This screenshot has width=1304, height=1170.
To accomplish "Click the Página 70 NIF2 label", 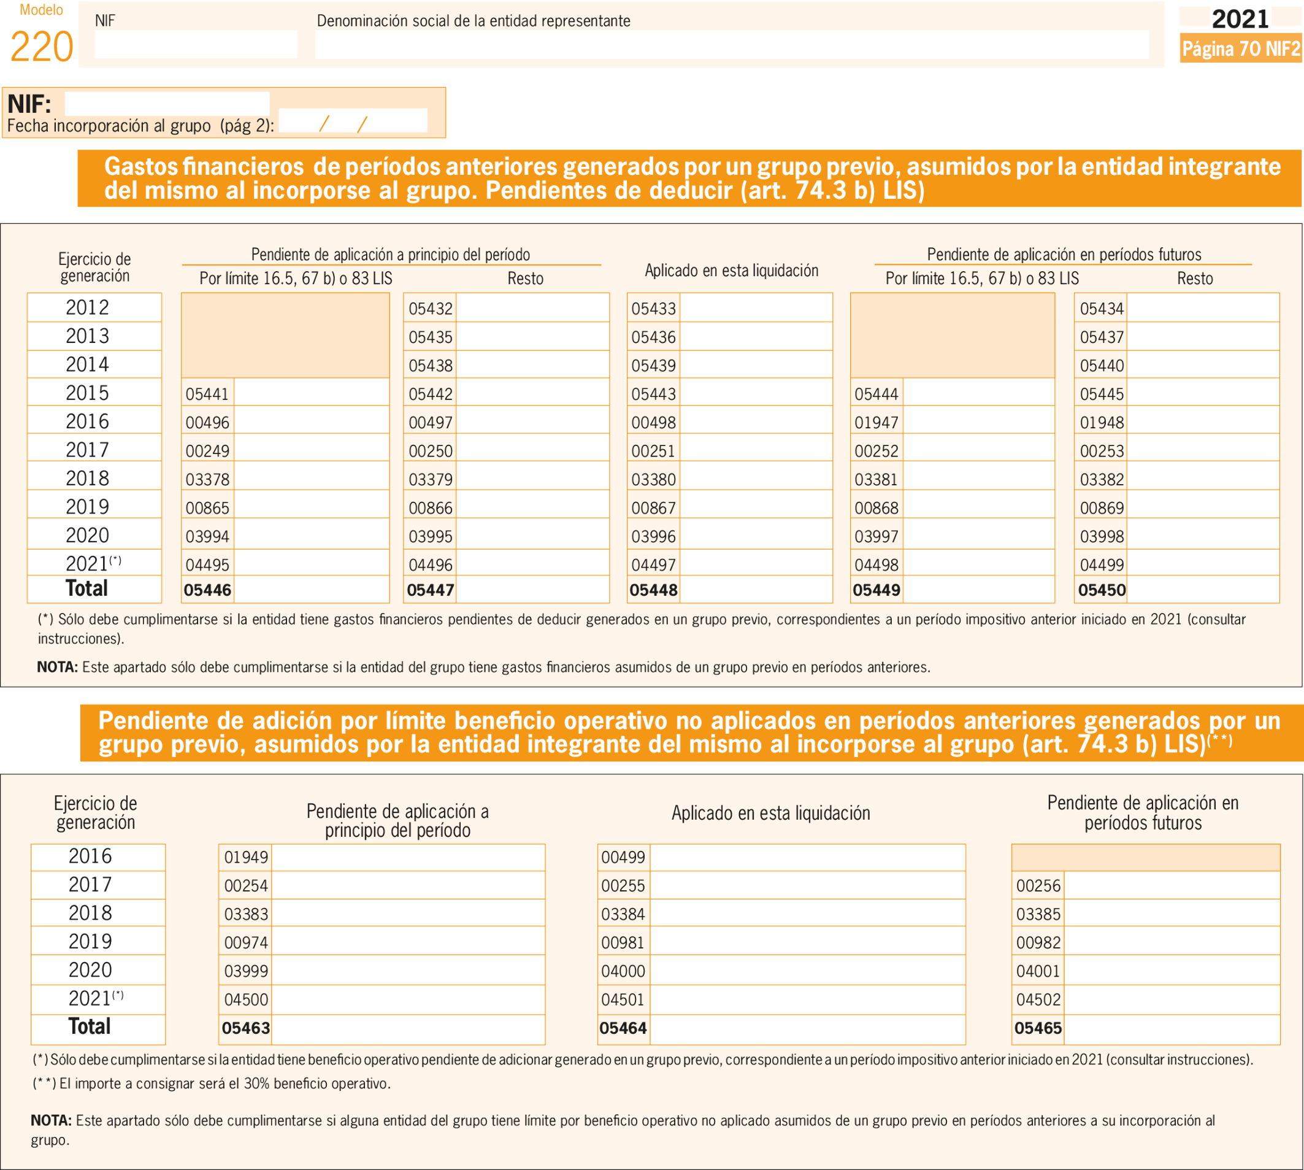I will (x=1240, y=49).
